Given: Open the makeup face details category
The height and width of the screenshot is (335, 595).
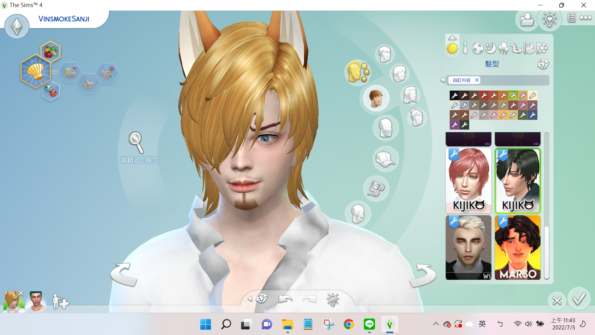Looking at the screenshot, I should click(358, 214).
